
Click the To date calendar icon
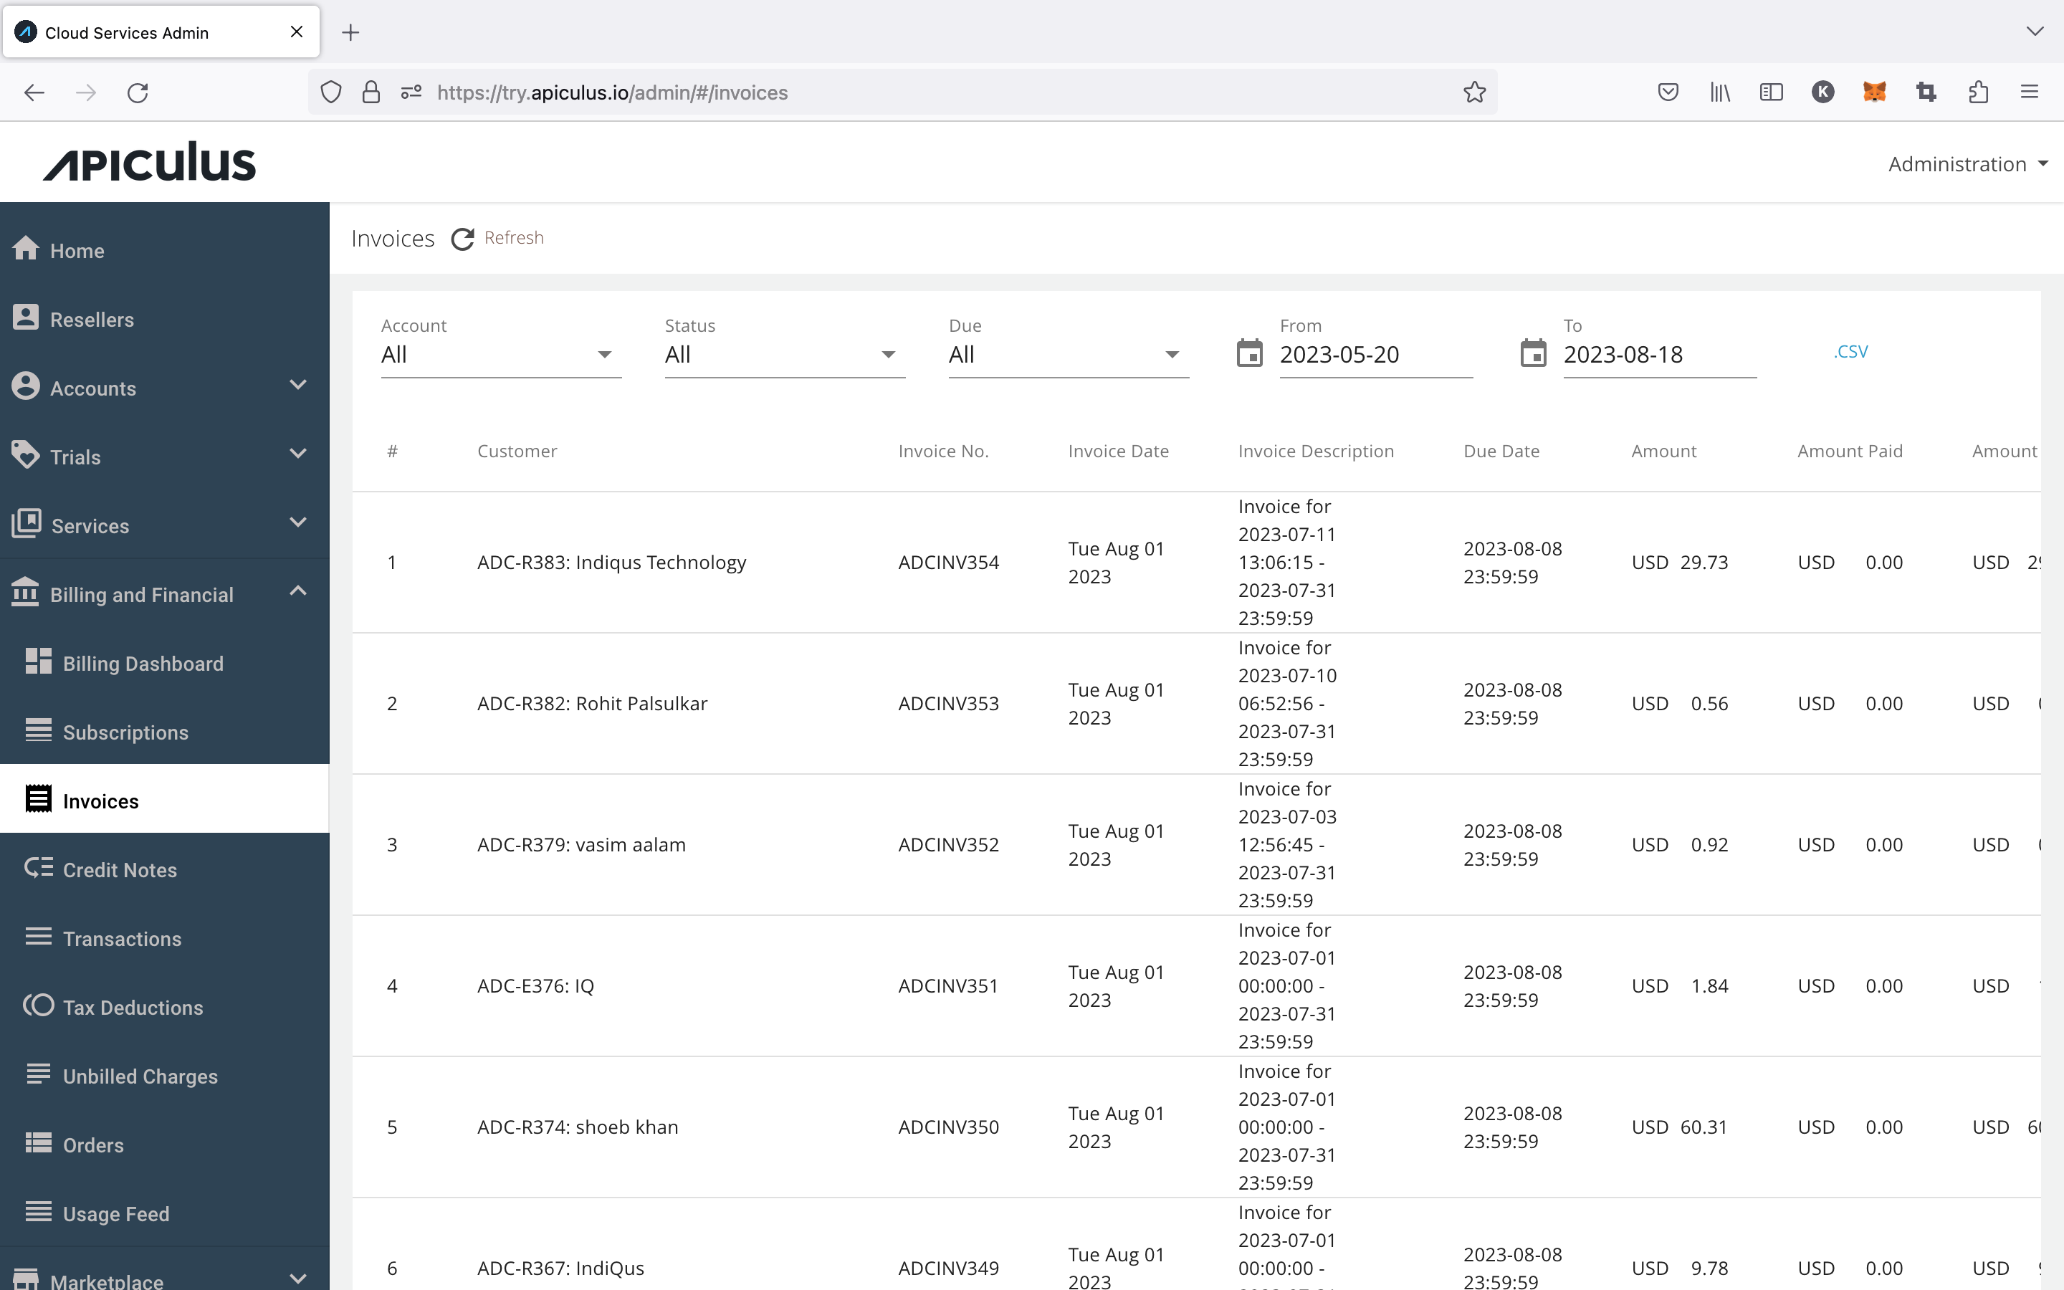pos(1533,353)
